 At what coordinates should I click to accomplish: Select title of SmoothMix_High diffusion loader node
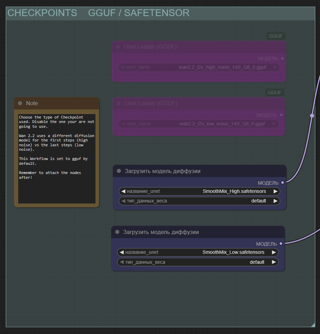coord(163,171)
